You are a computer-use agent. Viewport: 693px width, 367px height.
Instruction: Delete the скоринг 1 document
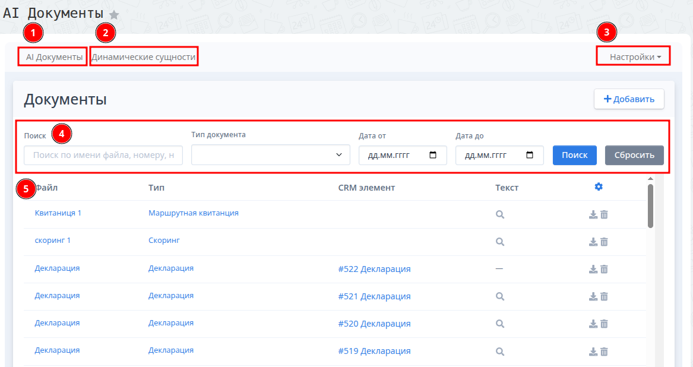pyautogui.click(x=604, y=242)
